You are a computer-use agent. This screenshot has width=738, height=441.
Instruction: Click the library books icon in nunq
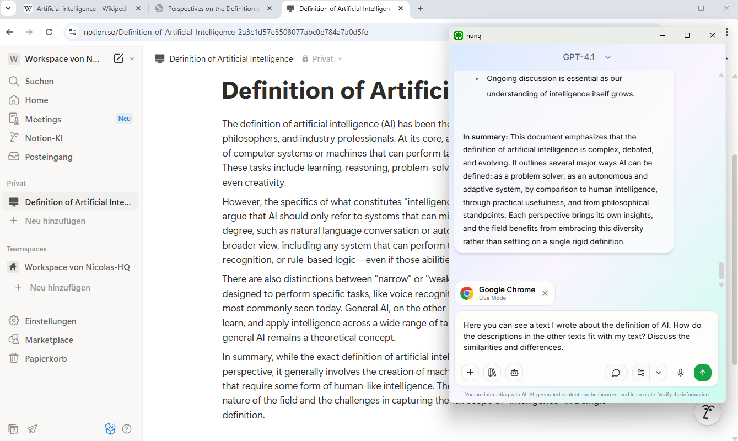point(492,373)
